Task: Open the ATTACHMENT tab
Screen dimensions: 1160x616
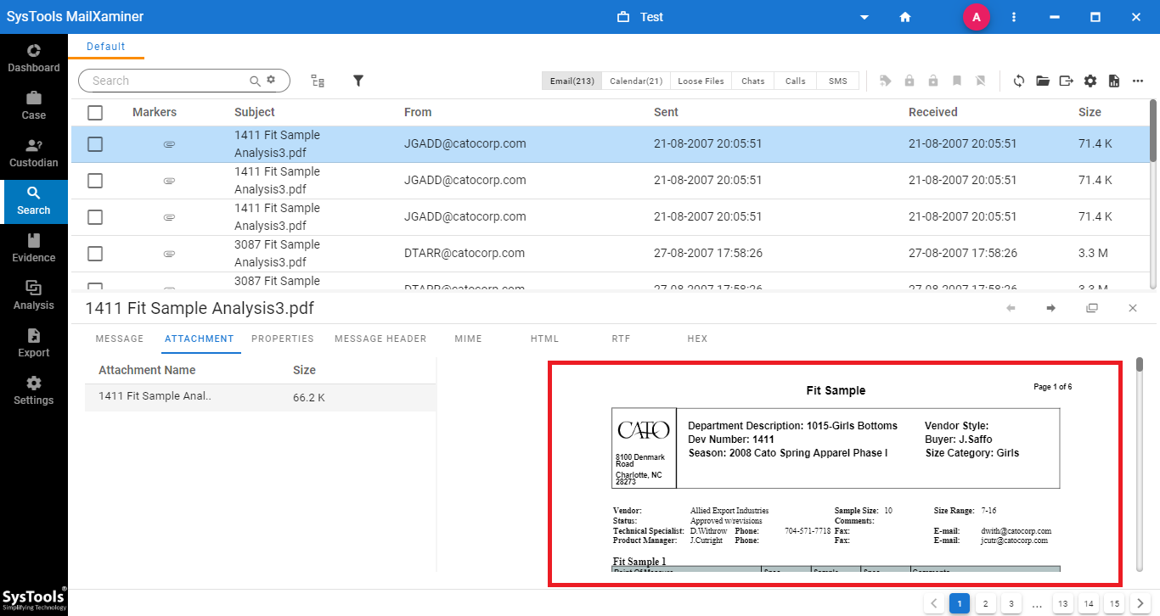Action: 200,339
